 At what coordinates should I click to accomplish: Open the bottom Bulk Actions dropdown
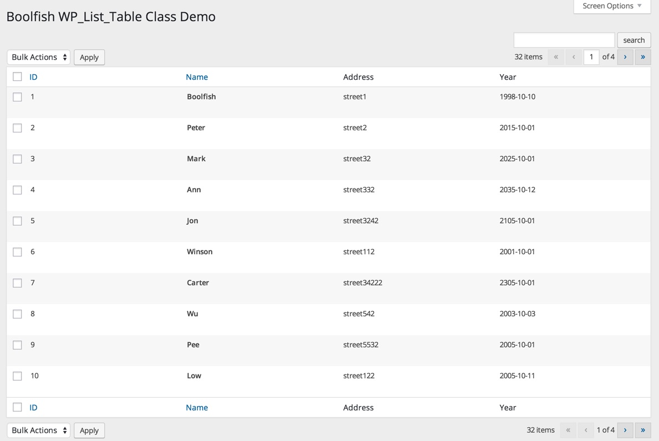point(39,430)
